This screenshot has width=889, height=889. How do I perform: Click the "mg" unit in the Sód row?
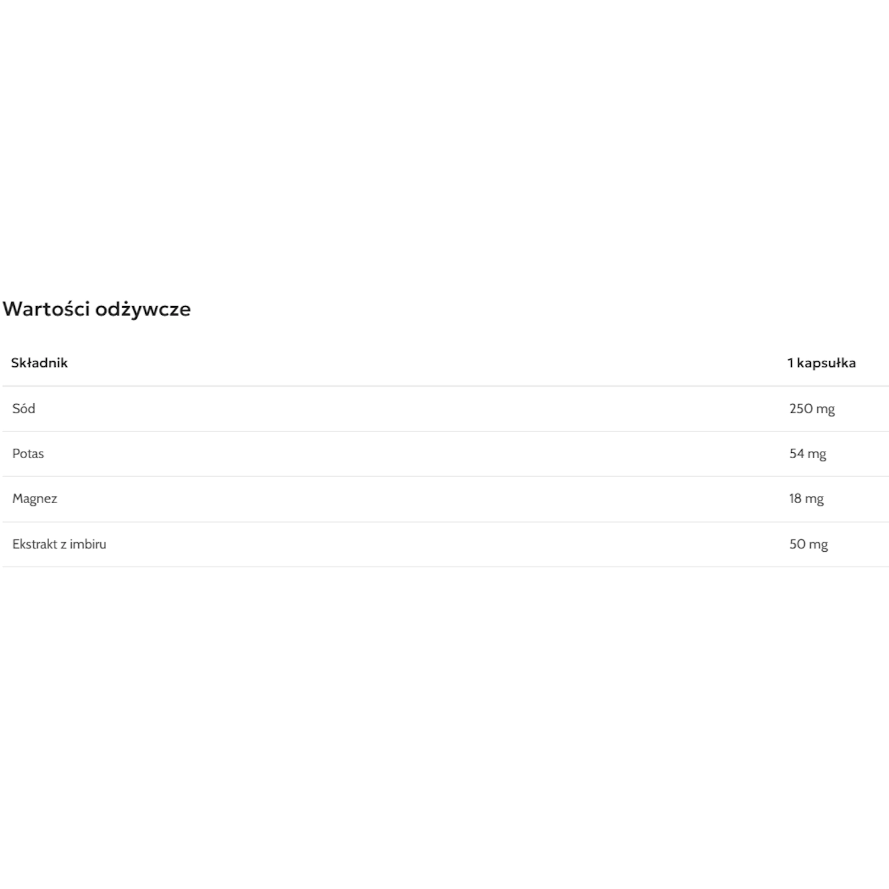tap(826, 409)
